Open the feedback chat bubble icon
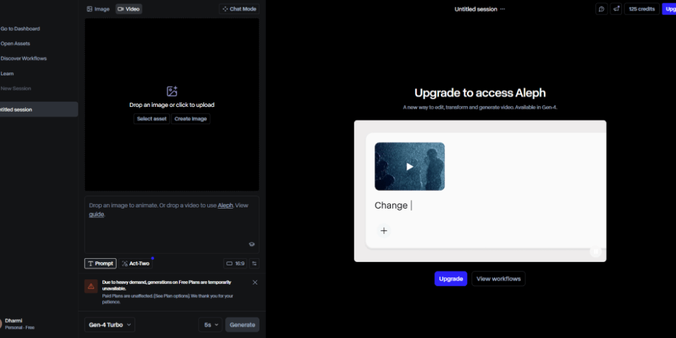Viewport: 676px width, 338px height. (x=601, y=9)
